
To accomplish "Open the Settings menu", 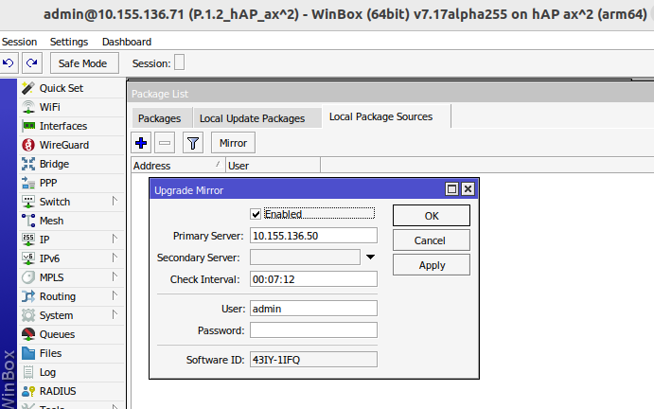I will [68, 42].
